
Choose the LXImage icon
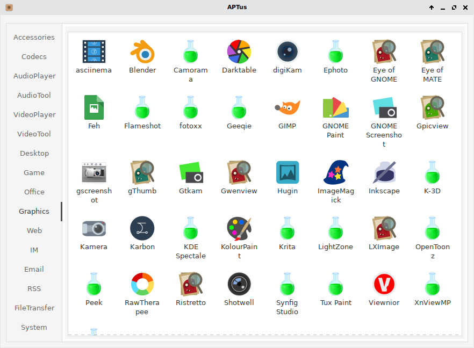[384, 228]
